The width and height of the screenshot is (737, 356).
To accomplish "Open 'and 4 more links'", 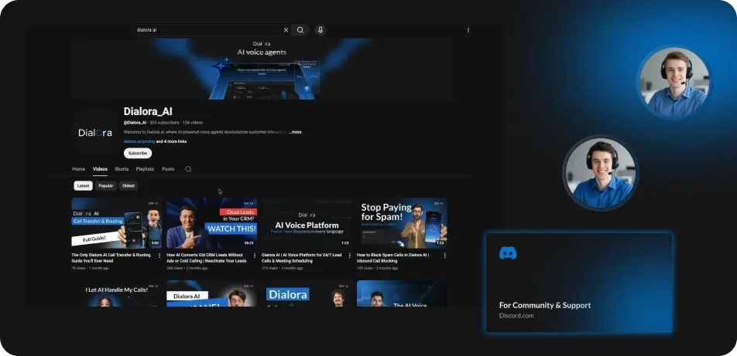I will tap(171, 141).
